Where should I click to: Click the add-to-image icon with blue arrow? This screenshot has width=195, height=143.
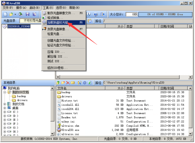pos(80,83)
